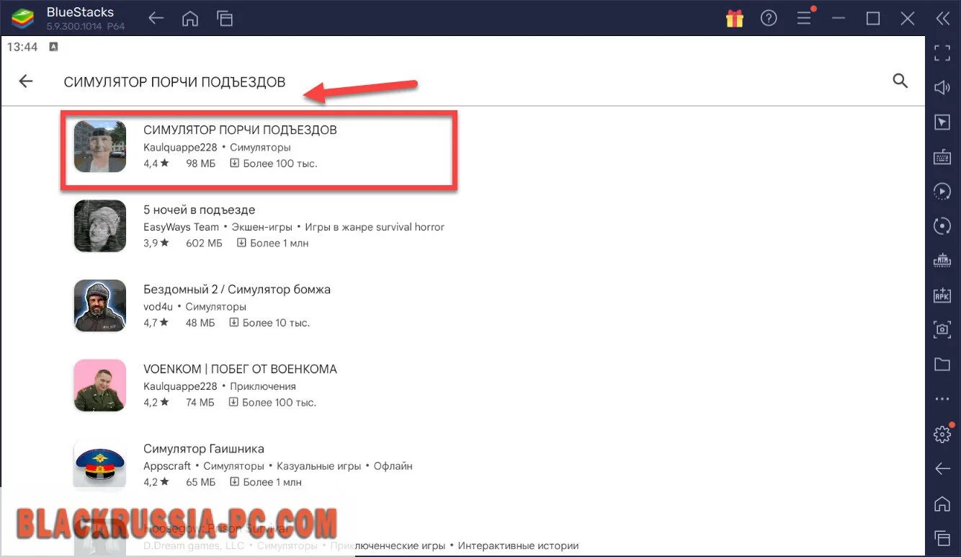Click the Офлайн tag under Симулятор Гаишника

(393, 466)
